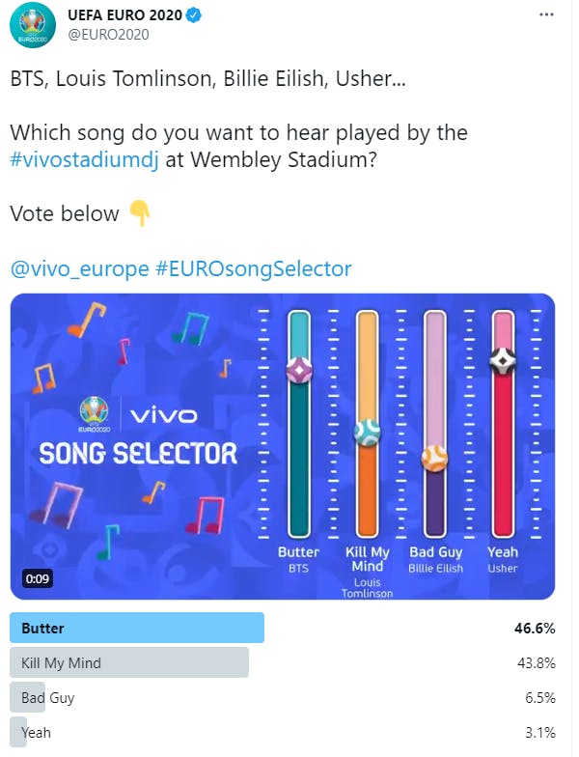The width and height of the screenshot is (579, 757).
Task: Open the #EUROsongSelector hashtag
Action: [253, 268]
